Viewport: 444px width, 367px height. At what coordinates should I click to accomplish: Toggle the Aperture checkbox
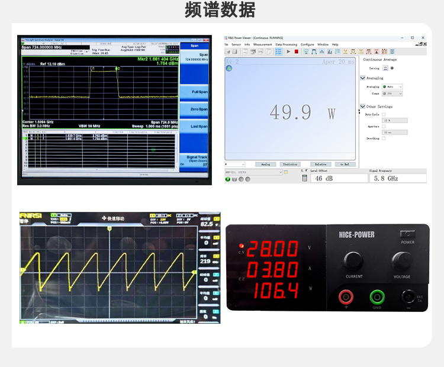(384, 126)
